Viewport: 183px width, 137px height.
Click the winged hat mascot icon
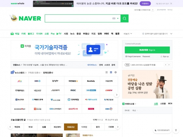[x=13, y=18]
